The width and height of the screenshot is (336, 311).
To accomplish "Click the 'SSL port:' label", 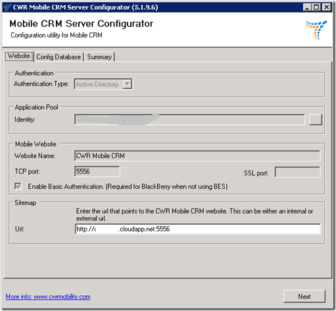I will pyautogui.click(x=256, y=173).
